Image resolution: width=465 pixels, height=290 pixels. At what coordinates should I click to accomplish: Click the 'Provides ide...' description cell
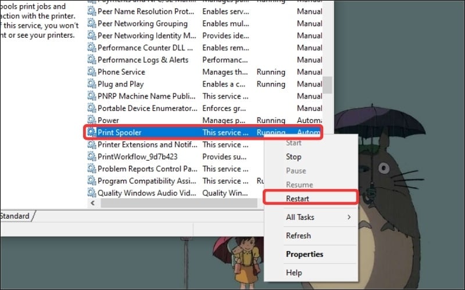[x=226, y=35]
